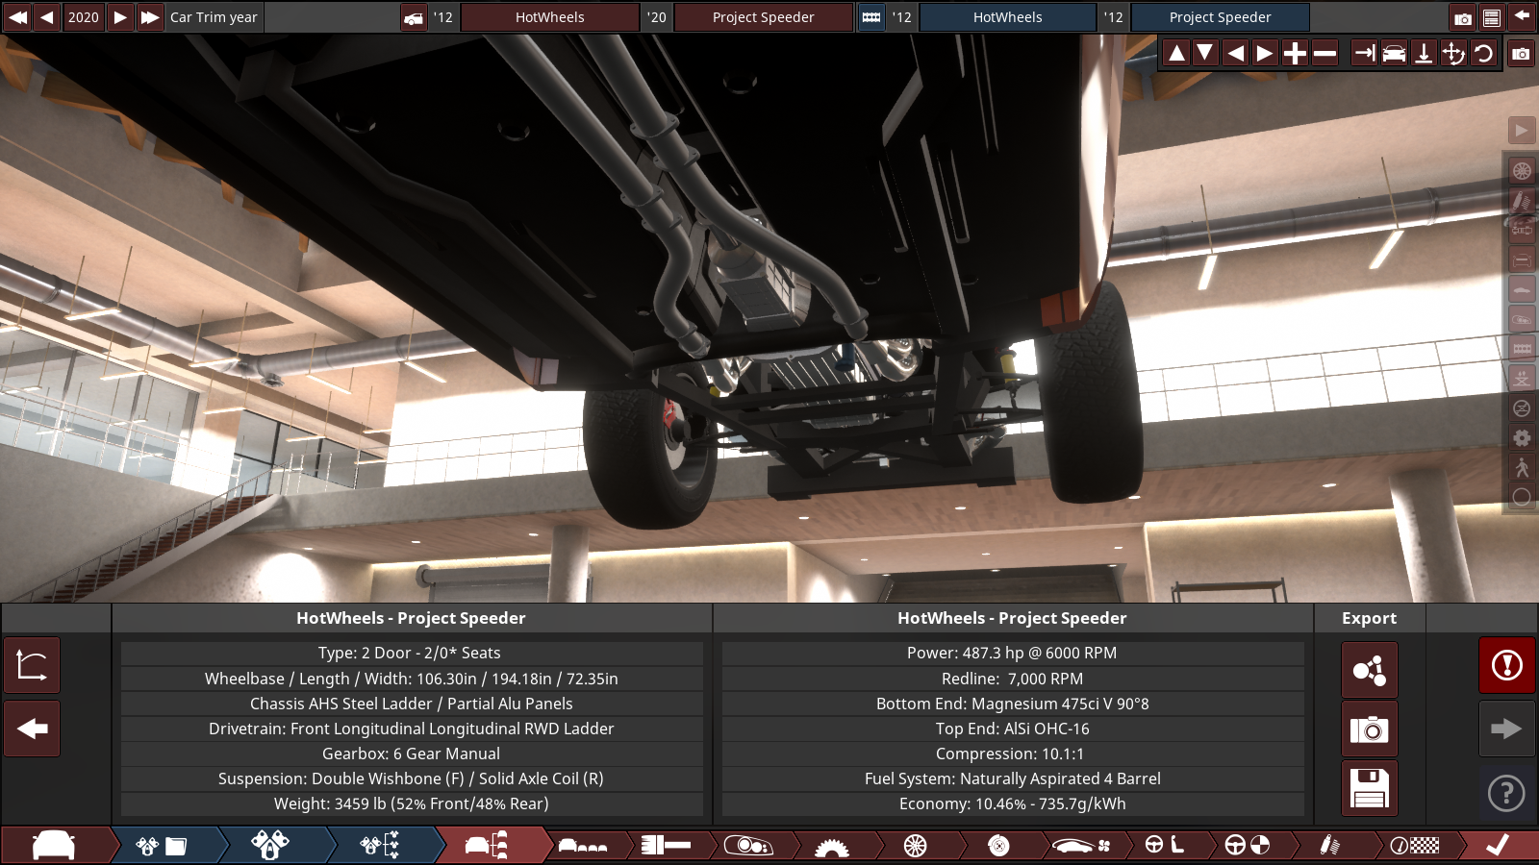Toggle headlight fixtures visibility in sidebar
Viewport: 1539px width, 865px height.
(x=1522, y=319)
